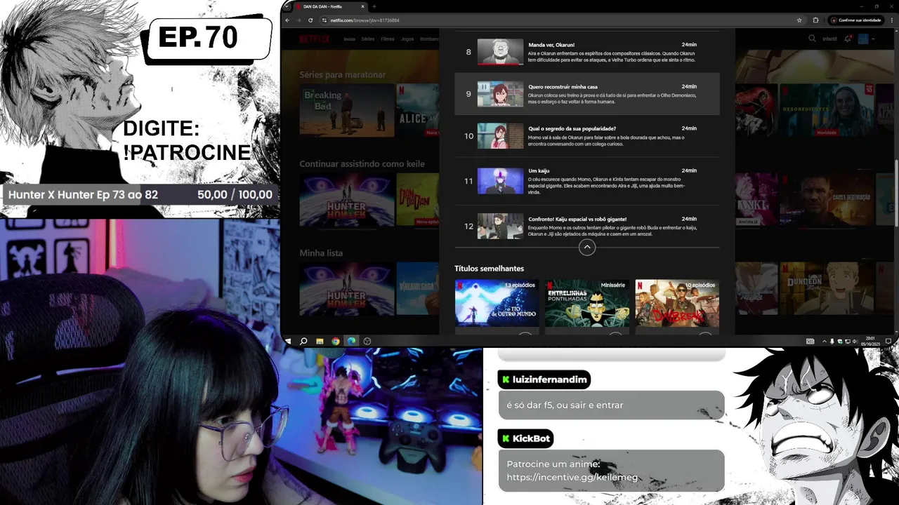899x505 pixels.
Task: Open File Explorer from taskbar
Action: click(320, 341)
